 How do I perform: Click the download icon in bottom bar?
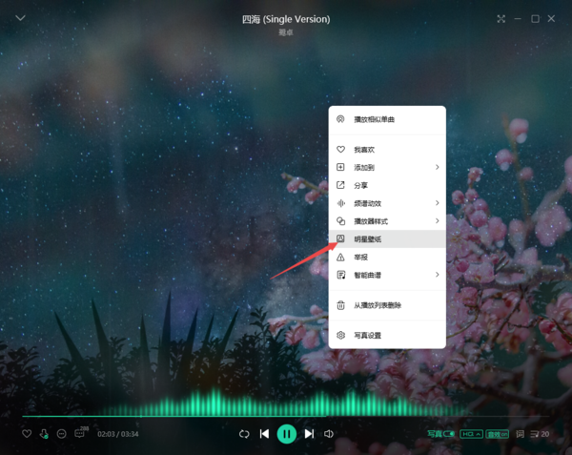coord(44,433)
